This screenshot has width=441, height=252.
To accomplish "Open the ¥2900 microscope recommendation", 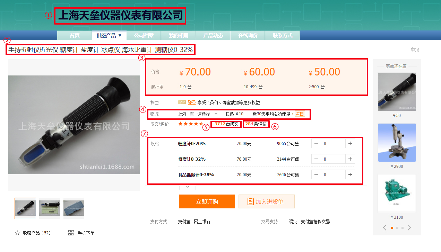I will click(397, 143).
